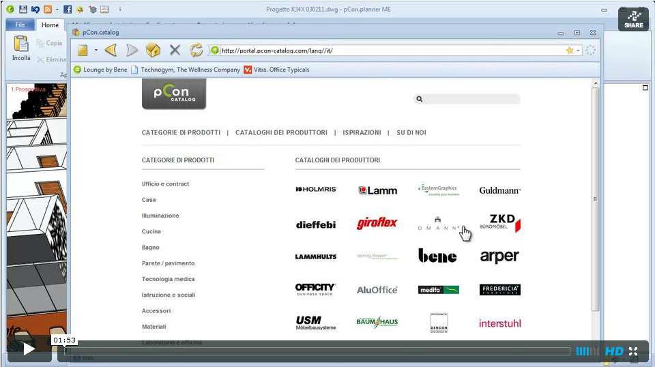Select the Cucina category
Screen dimensions: 655x367
tap(151, 231)
